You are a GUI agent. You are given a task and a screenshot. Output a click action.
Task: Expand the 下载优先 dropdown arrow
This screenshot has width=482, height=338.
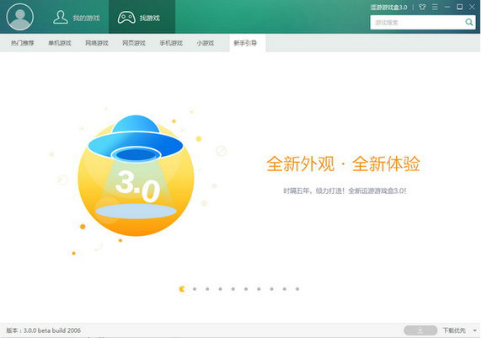(x=474, y=330)
